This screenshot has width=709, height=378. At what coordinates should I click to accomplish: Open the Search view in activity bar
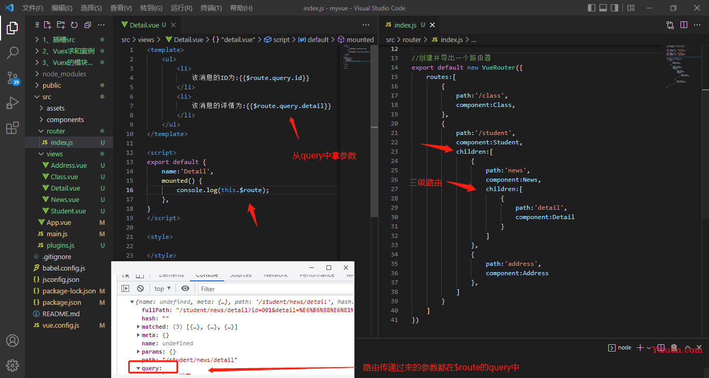pyautogui.click(x=12, y=52)
